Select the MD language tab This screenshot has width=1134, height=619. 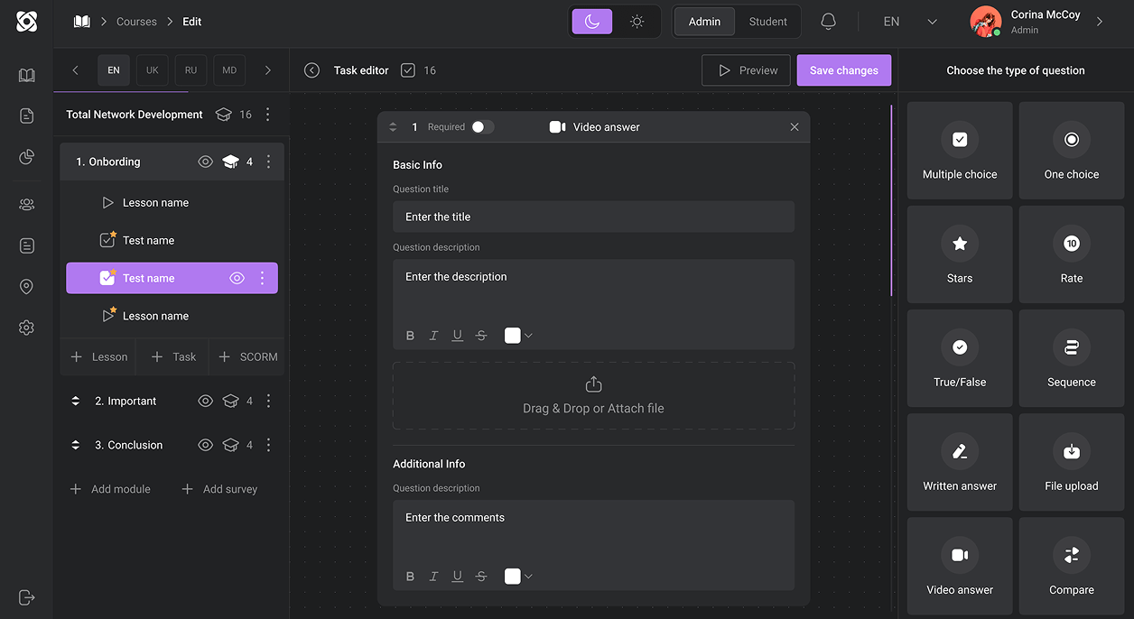[x=229, y=70]
